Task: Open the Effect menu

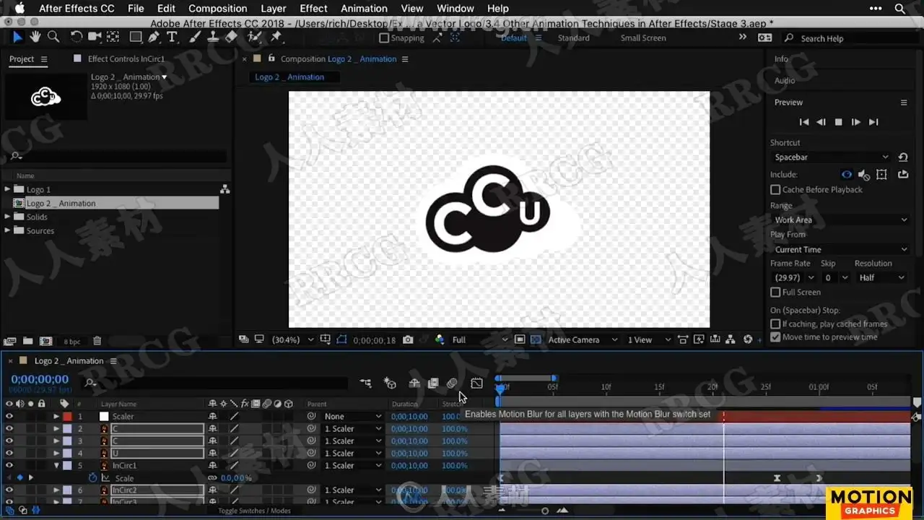Action: 313,9
